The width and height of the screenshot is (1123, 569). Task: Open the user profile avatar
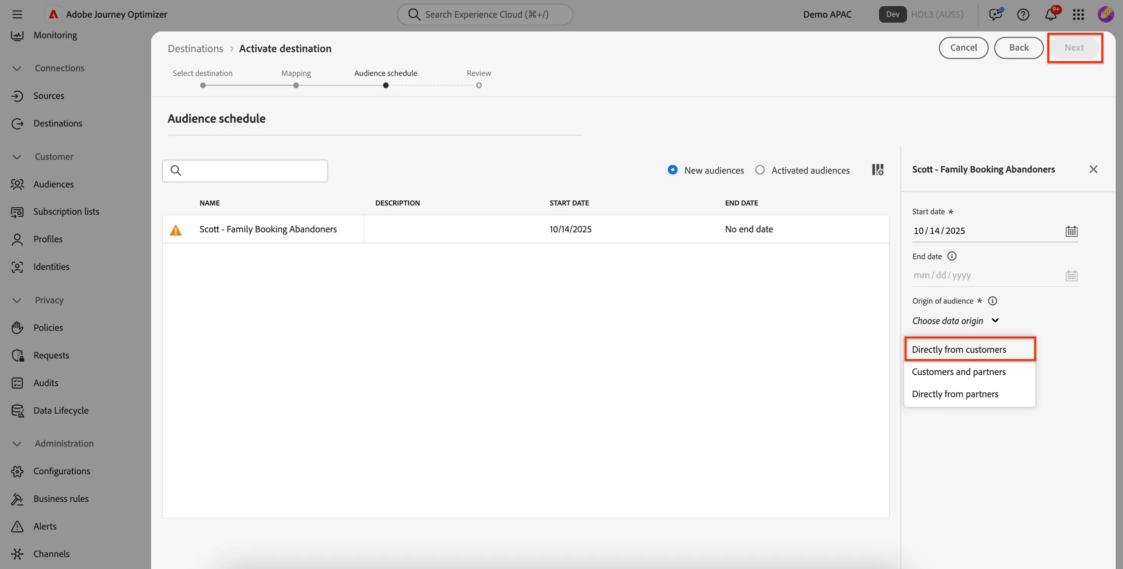point(1106,14)
